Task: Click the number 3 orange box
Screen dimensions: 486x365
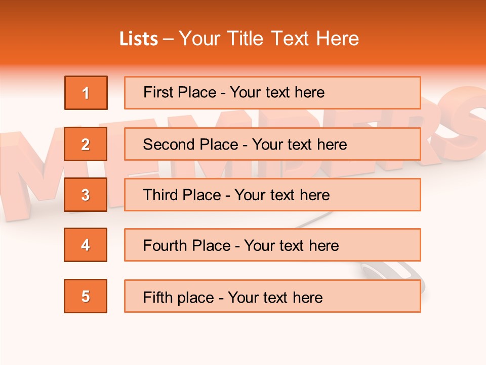Action: 86,195
